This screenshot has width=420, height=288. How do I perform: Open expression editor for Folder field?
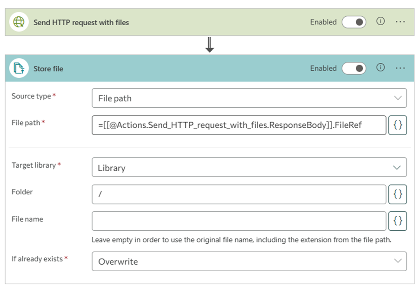pyautogui.click(x=398, y=194)
